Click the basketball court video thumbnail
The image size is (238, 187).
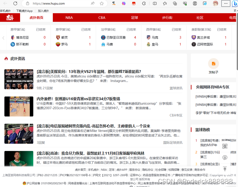click(19, 106)
